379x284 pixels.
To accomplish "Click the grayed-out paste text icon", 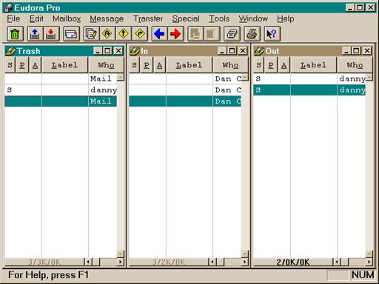I will (x=212, y=34).
